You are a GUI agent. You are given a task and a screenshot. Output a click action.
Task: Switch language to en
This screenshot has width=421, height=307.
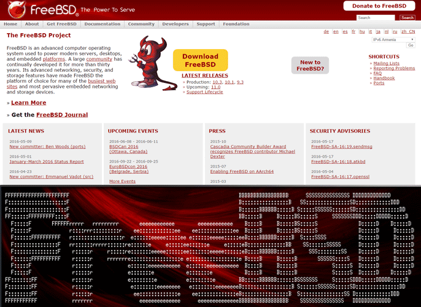pyautogui.click(x=336, y=31)
